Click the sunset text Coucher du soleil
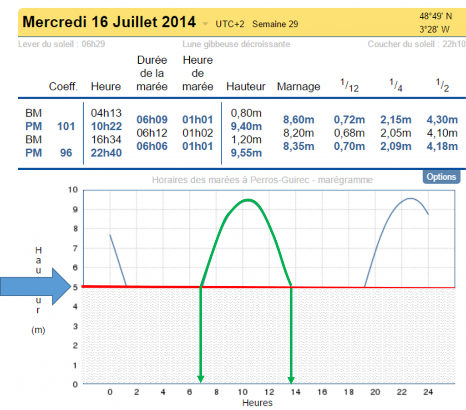This screenshot has width=466, height=410. pyautogui.click(x=417, y=44)
